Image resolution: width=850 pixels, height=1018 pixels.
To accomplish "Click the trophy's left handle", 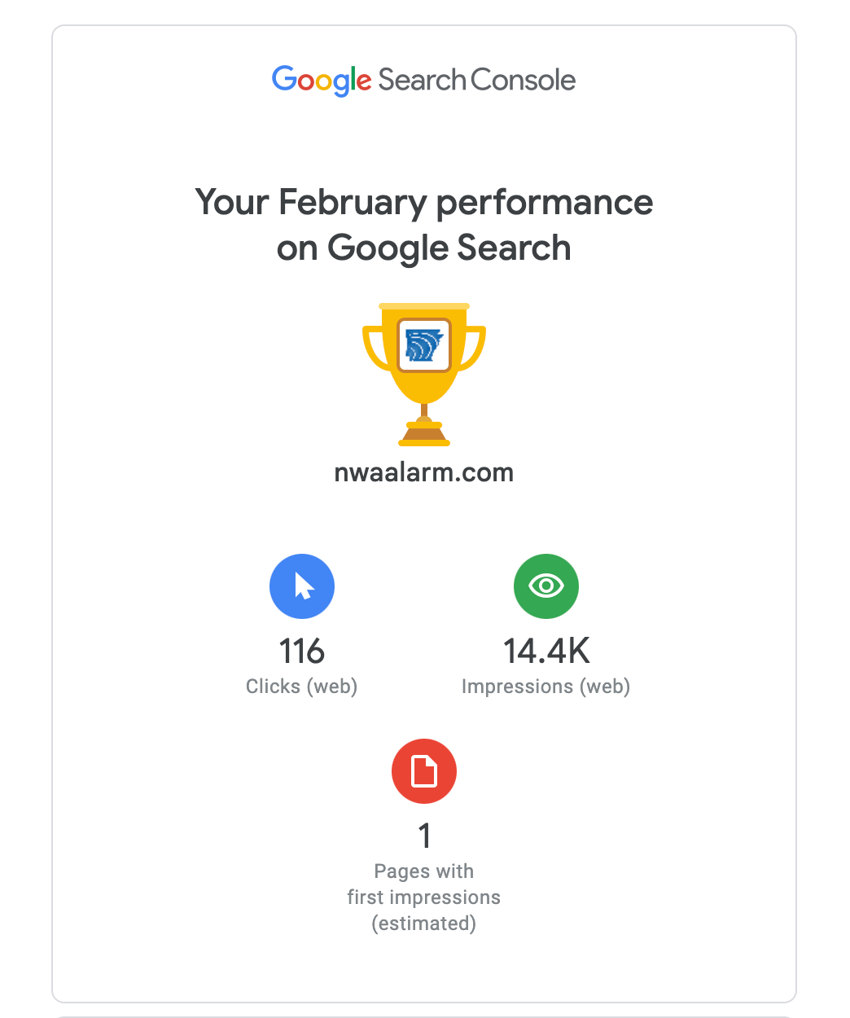I will click(375, 347).
